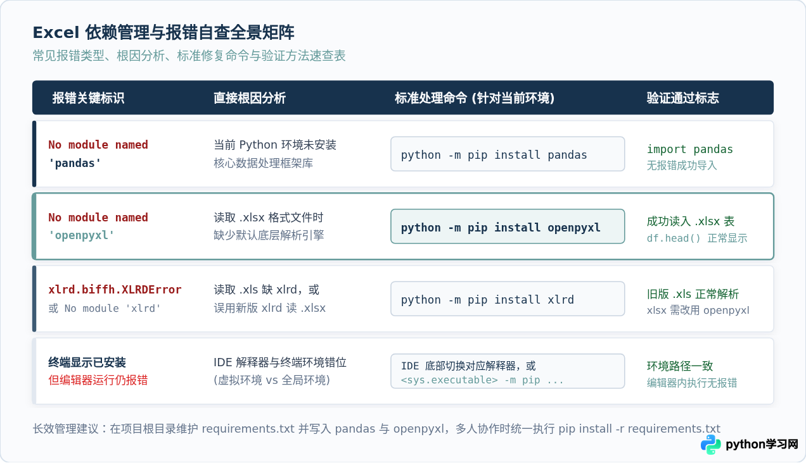Click the 读取 .xlsx 格式文件时 text
The image size is (806, 463).
coord(269,218)
